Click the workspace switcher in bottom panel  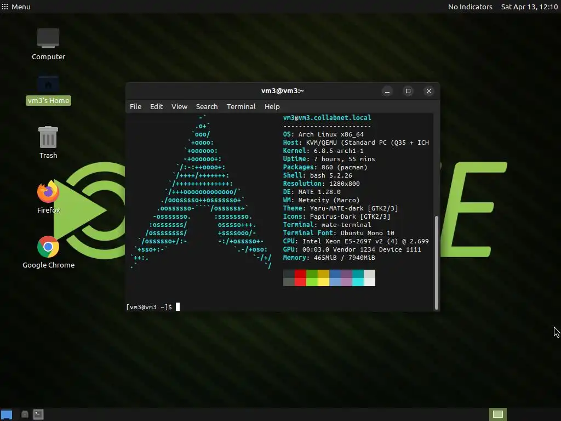click(x=497, y=414)
